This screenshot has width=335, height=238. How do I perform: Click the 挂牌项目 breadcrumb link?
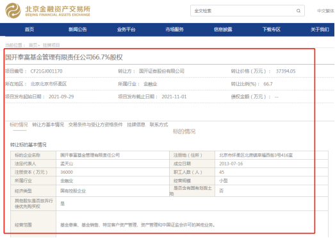(x=51, y=45)
